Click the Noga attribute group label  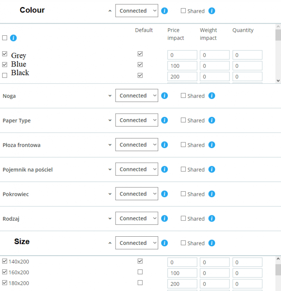pos(9,96)
